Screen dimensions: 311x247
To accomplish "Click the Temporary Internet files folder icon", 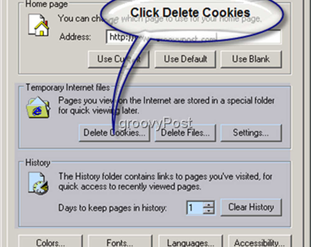I will tap(38, 107).
